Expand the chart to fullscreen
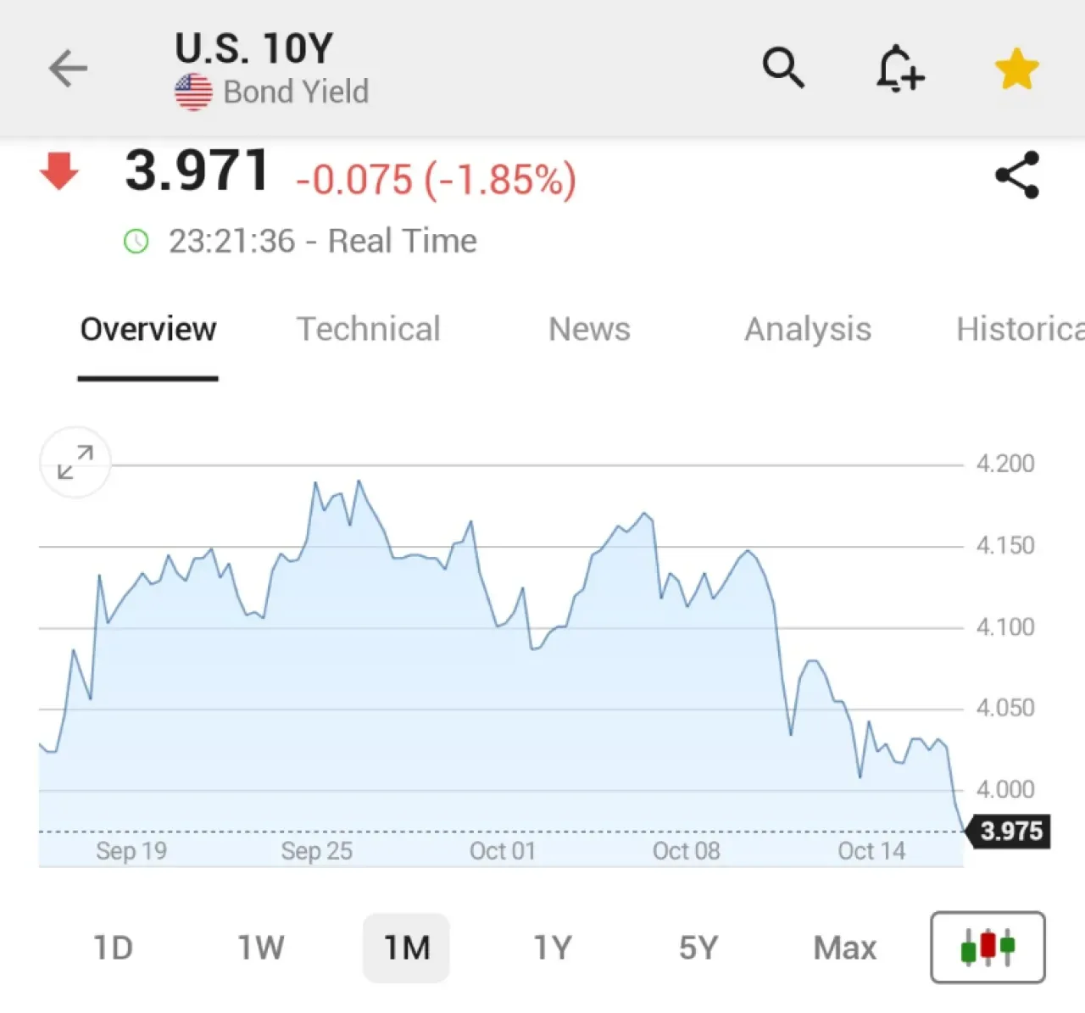1085x1013 pixels. (75, 462)
